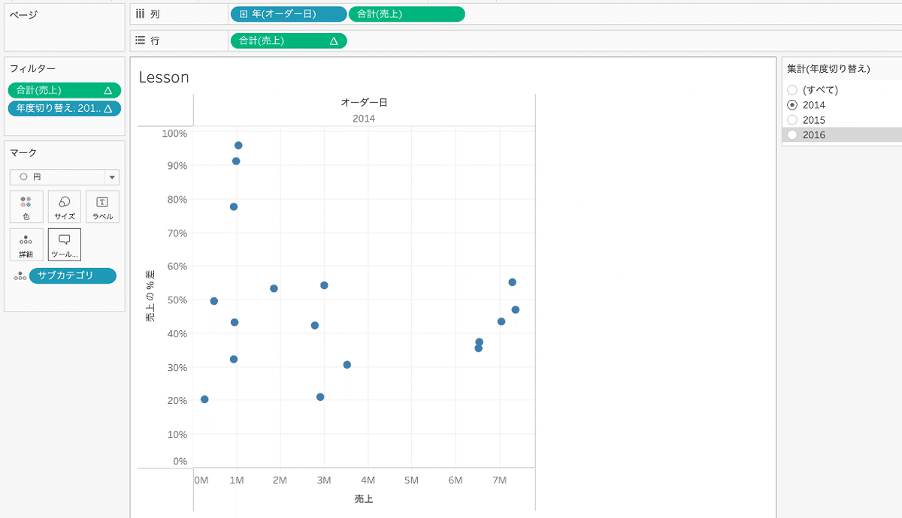Click the Δ table calculation icon on 合計(売上) row pill
Image resolution: width=902 pixels, height=518 pixels.
click(336, 41)
